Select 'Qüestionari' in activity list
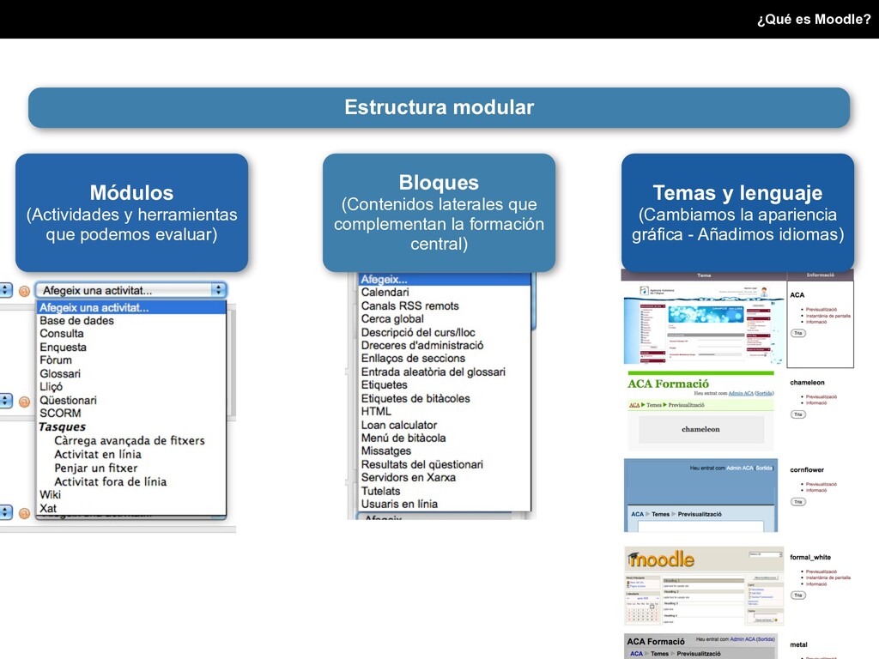Image resolution: width=879 pixels, height=659 pixels. coord(69,400)
